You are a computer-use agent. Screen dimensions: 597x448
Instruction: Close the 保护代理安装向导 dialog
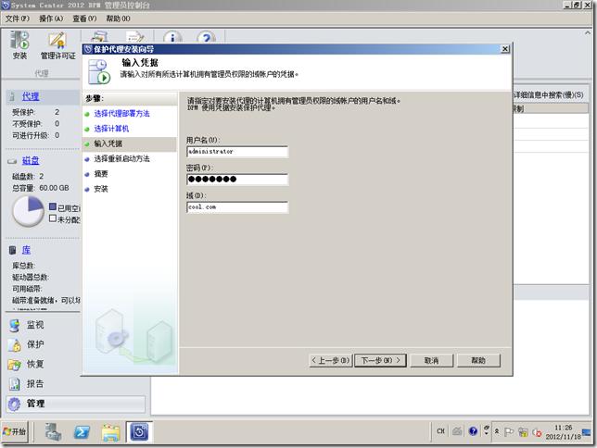click(505, 49)
